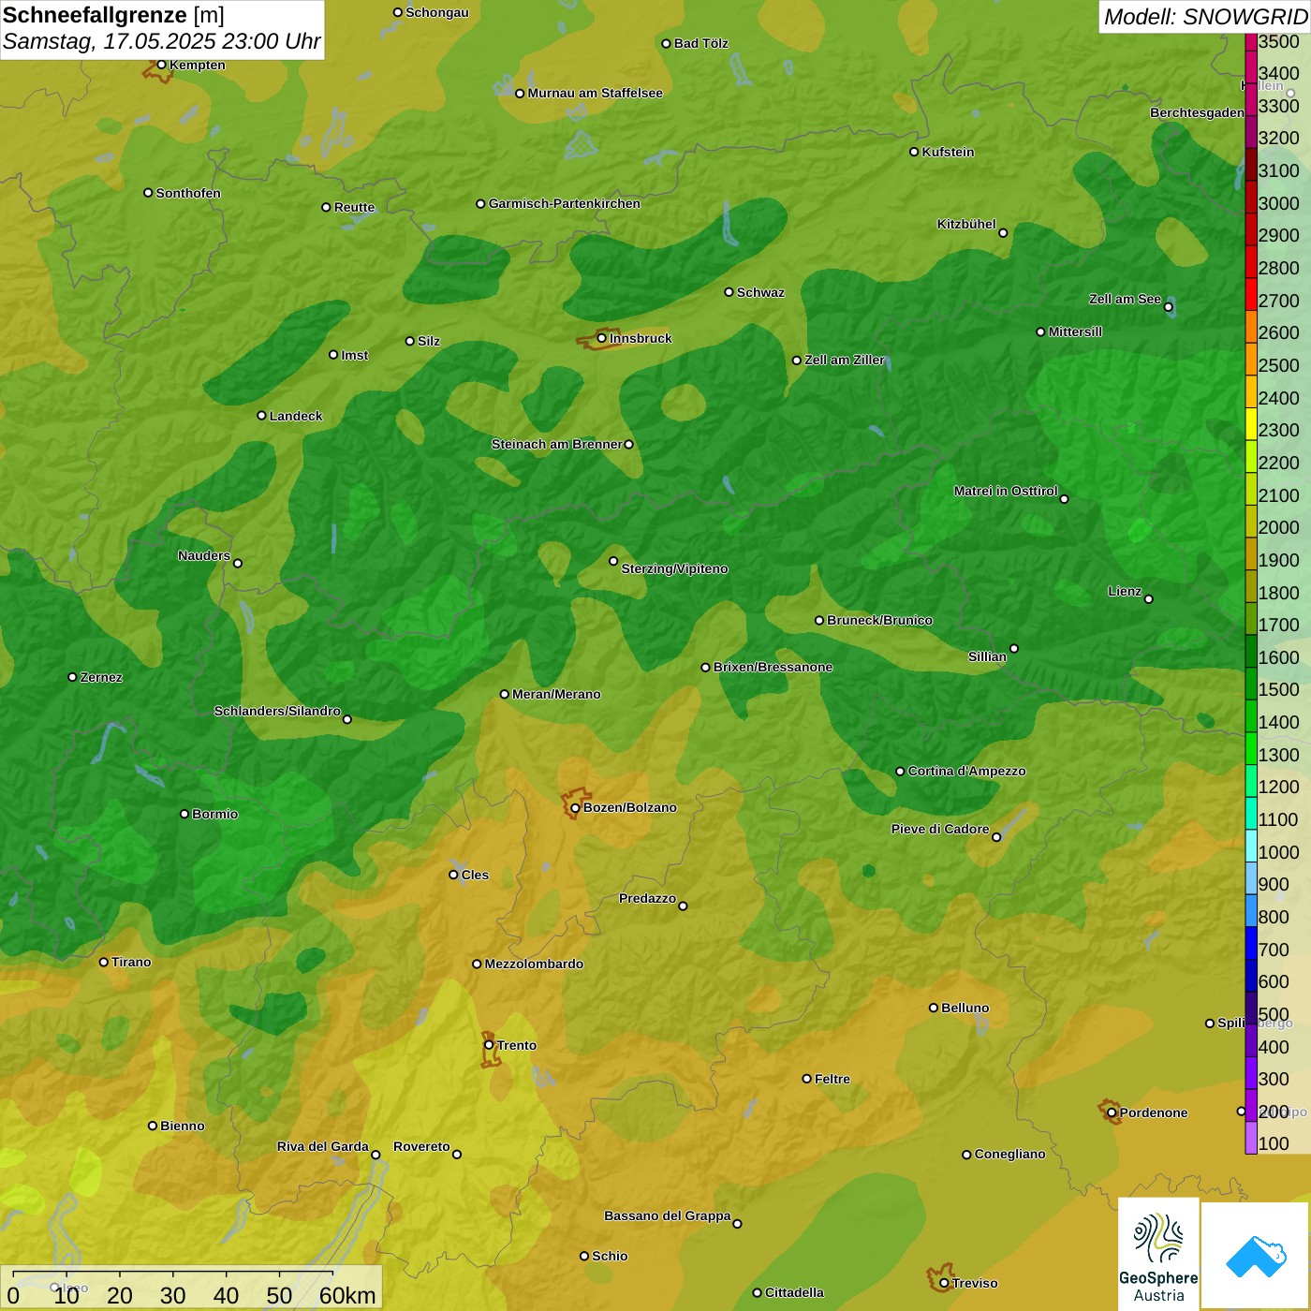This screenshot has height=1311, width=1311.
Task: Click the 3500 m magenta legend swatch
Action: (x=1251, y=42)
